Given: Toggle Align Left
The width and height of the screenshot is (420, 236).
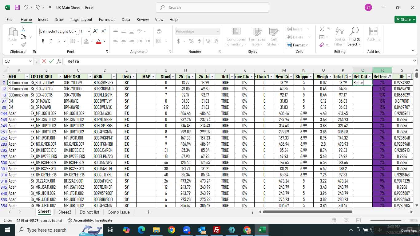Looking at the screenshot, I should point(116,41).
